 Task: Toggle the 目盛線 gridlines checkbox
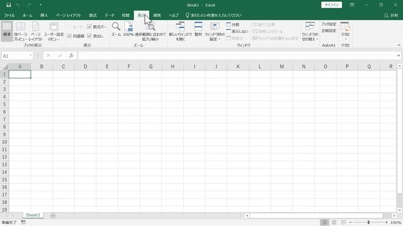69,36
